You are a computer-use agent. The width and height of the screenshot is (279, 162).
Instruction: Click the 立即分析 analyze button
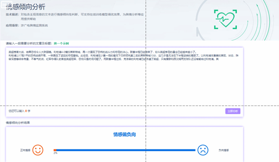pos(233,111)
